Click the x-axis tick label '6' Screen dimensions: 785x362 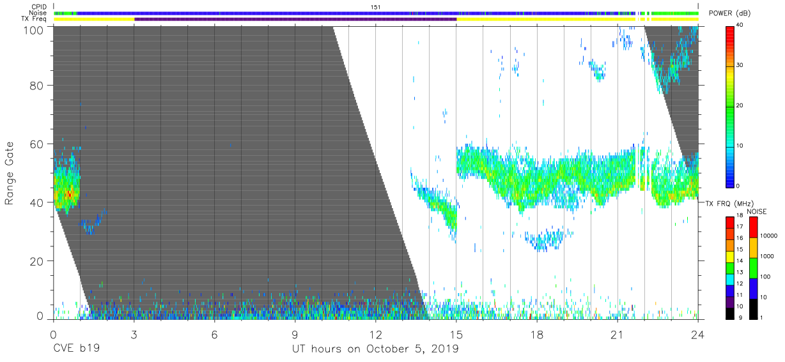[214, 335]
